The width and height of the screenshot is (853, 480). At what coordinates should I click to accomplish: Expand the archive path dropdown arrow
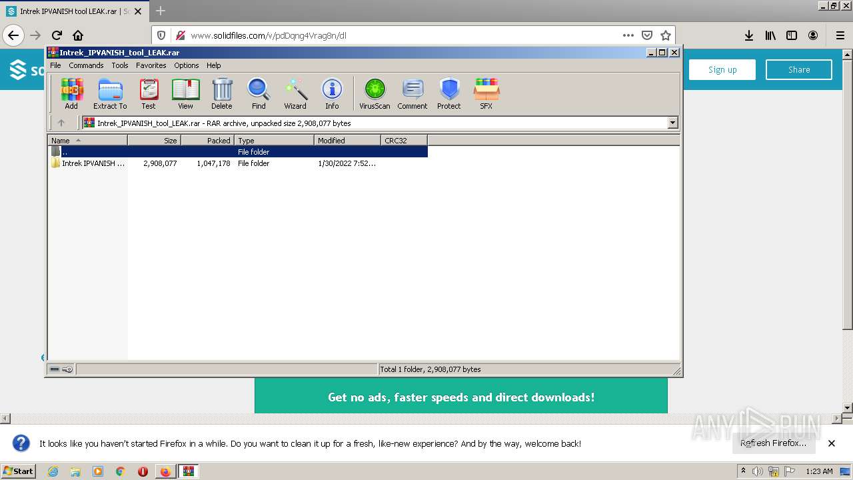(x=672, y=123)
